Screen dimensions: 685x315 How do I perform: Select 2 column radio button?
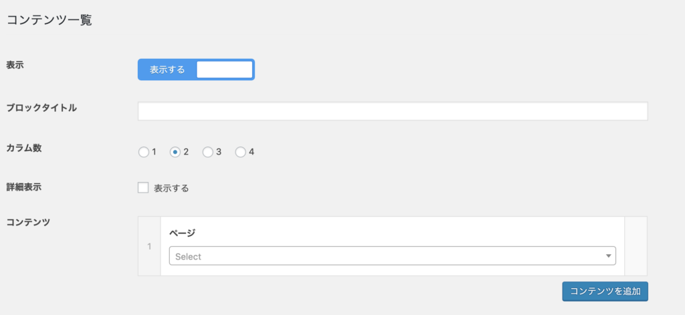coord(175,152)
